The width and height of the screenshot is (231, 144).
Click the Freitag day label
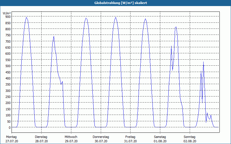pyautogui.click(x=130, y=137)
